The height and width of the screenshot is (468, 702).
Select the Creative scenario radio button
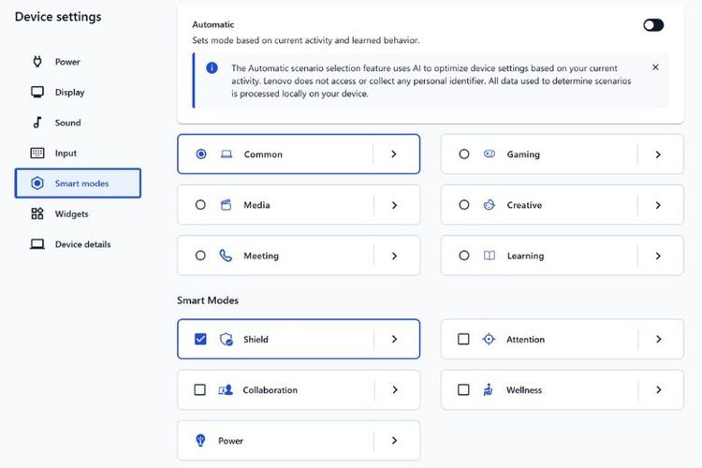coord(464,205)
